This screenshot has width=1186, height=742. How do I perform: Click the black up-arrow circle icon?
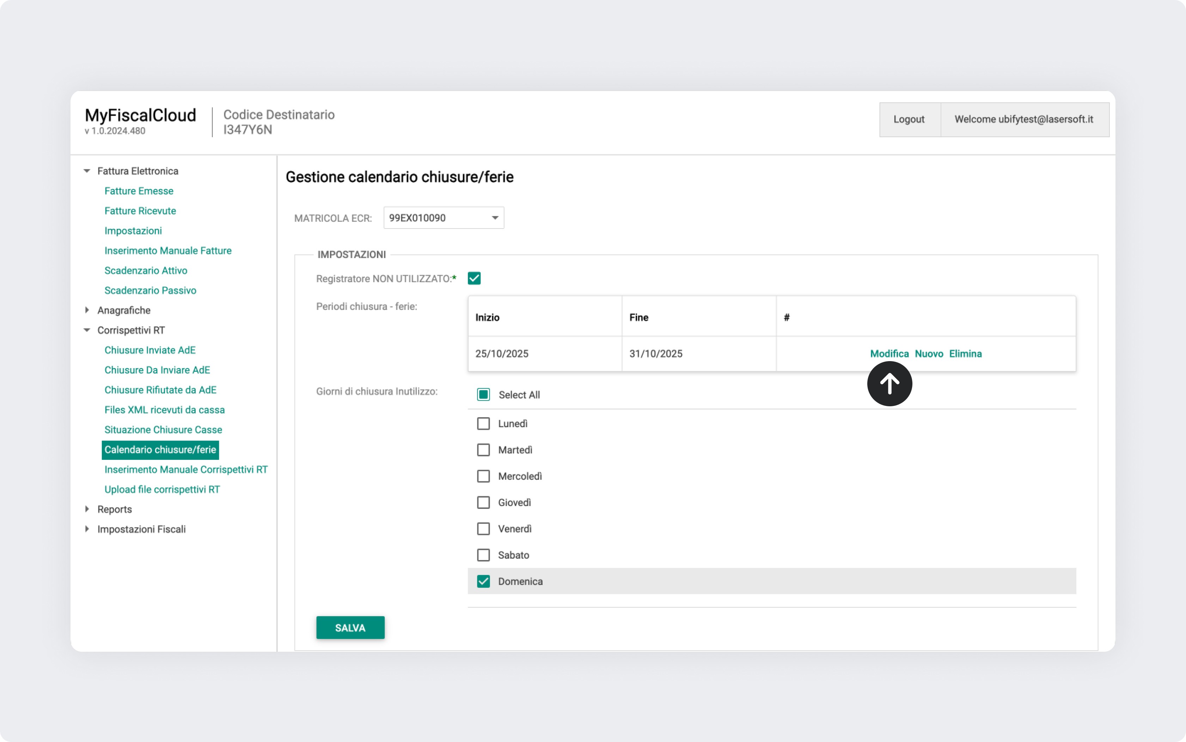889,384
